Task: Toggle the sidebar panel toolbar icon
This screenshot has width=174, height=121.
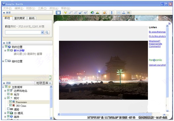Action: click(x=58, y=13)
